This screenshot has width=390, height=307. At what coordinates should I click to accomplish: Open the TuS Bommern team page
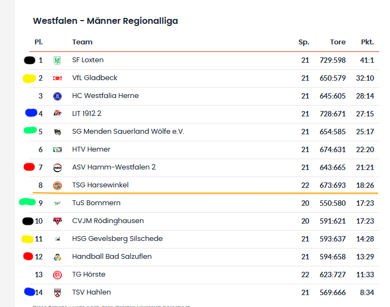96,203
